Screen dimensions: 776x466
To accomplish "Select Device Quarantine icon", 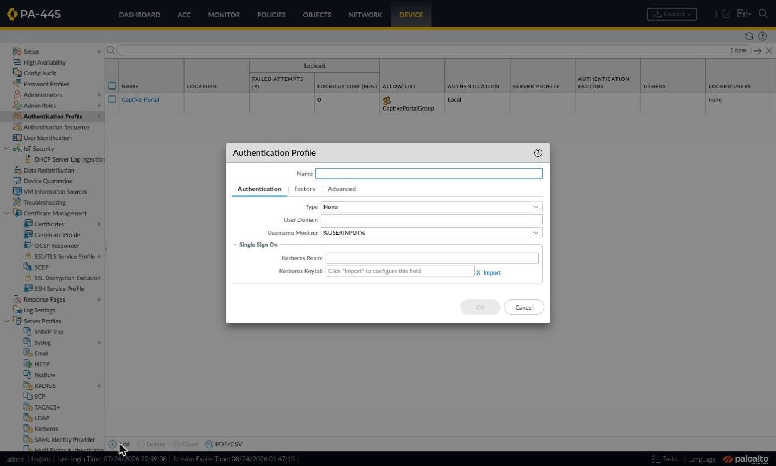I will [17, 181].
